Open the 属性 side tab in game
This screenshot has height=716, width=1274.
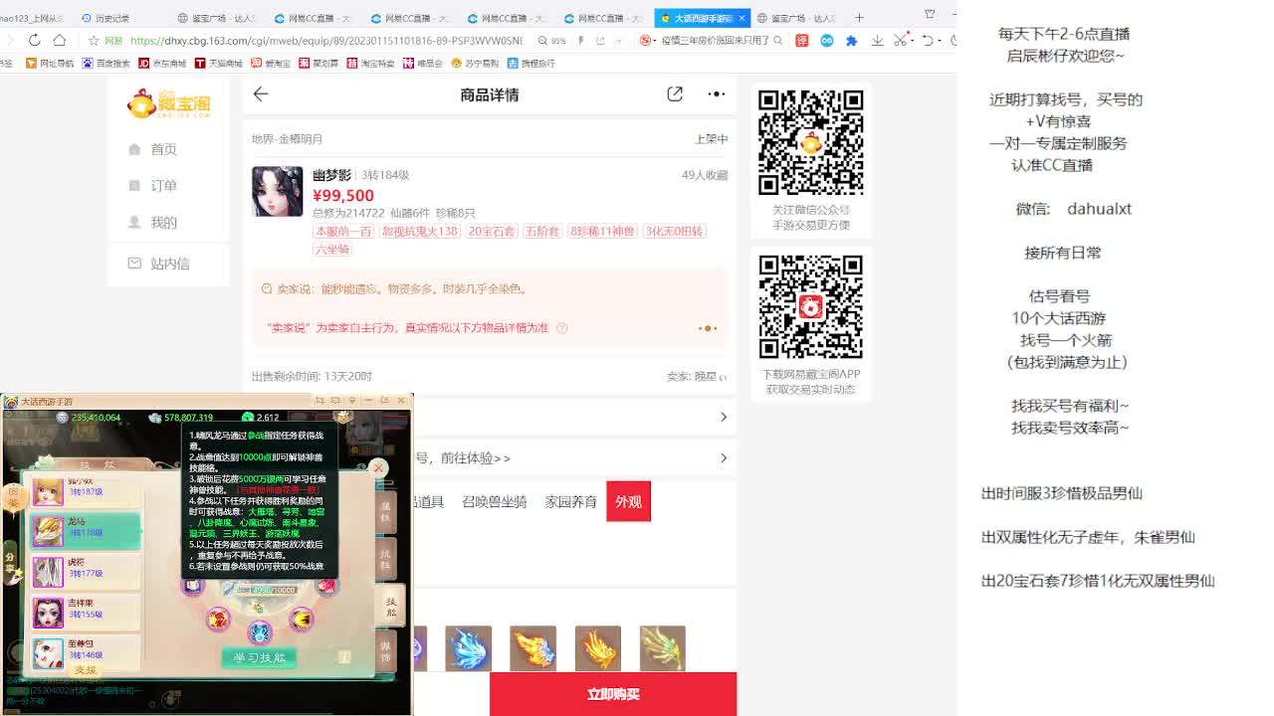point(386,513)
